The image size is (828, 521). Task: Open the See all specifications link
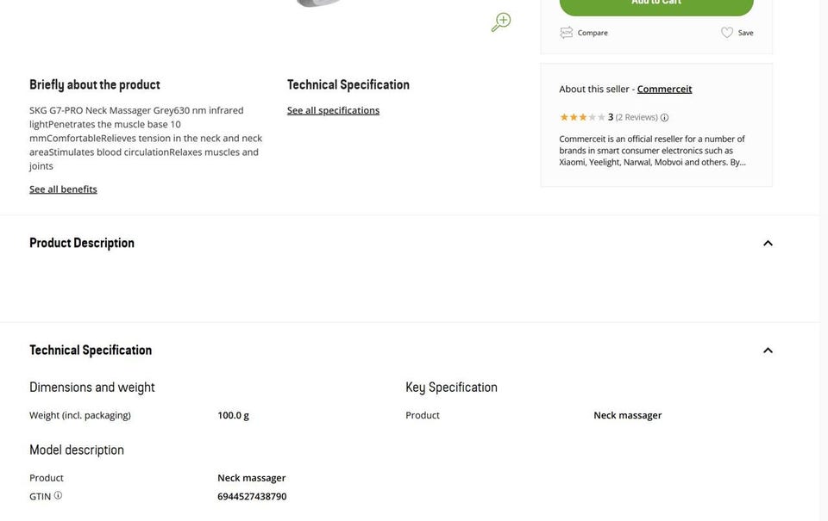coord(333,110)
